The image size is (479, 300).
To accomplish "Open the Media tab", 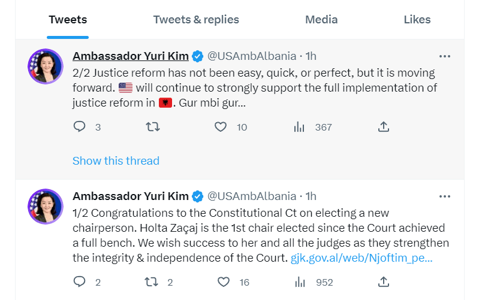I will [321, 20].
